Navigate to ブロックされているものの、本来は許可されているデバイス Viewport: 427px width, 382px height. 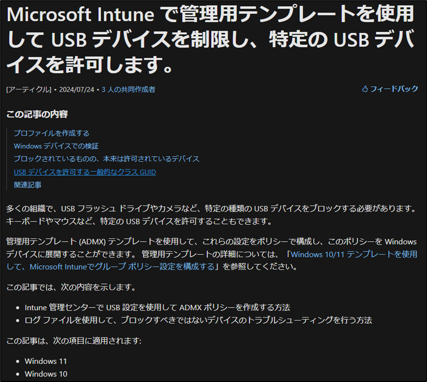(x=106, y=159)
